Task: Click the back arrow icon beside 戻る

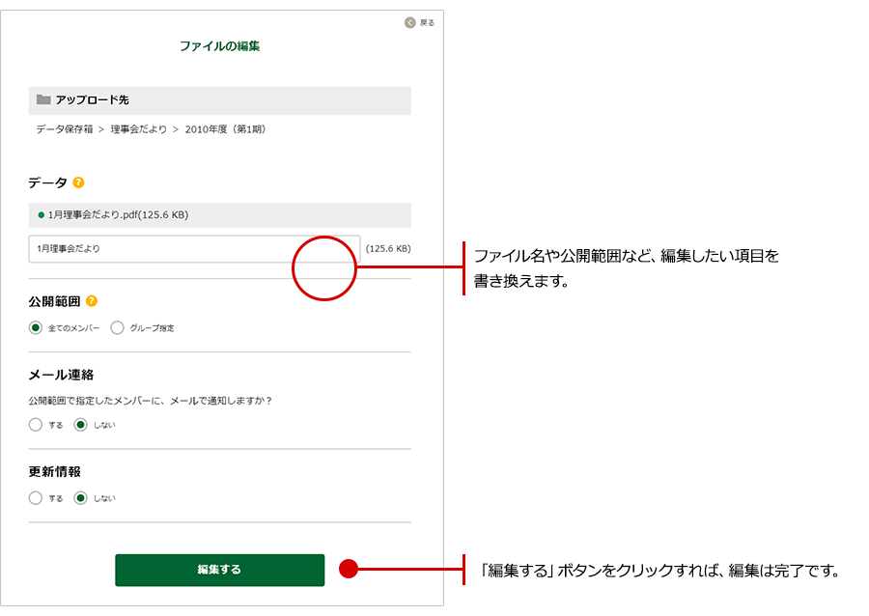Action: pos(409,22)
